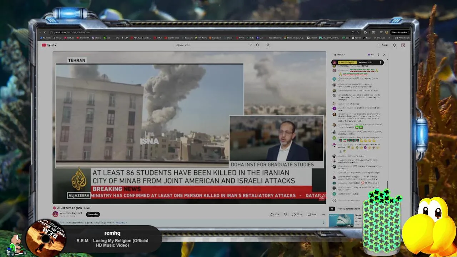Close the live chat panel
The height and width of the screenshot is (257, 457).
(x=384, y=55)
